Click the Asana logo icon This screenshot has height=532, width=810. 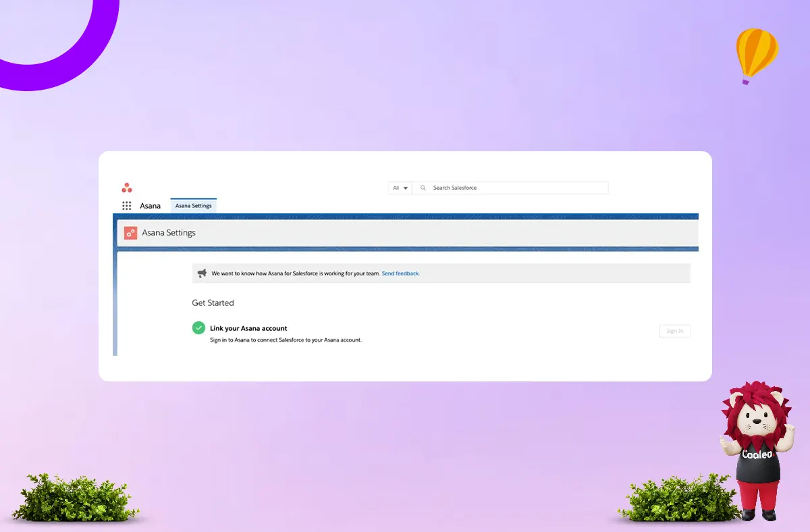pos(127,188)
